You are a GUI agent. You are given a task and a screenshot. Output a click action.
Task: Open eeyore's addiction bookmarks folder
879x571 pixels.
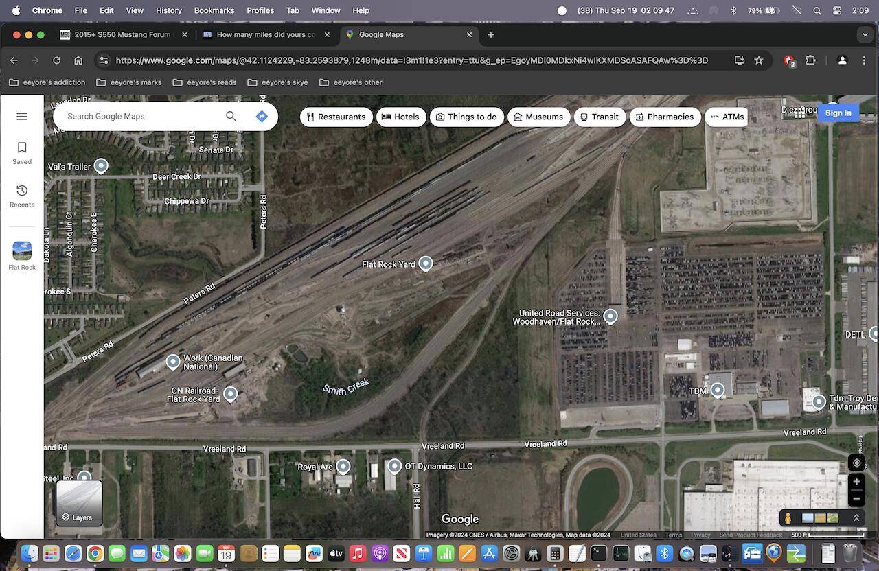(x=47, y=82)
